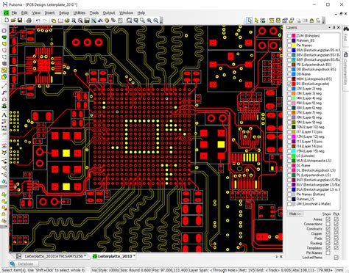Click the Open folder icon in toolbar
The image size is (349, 273).
(13, 21)
